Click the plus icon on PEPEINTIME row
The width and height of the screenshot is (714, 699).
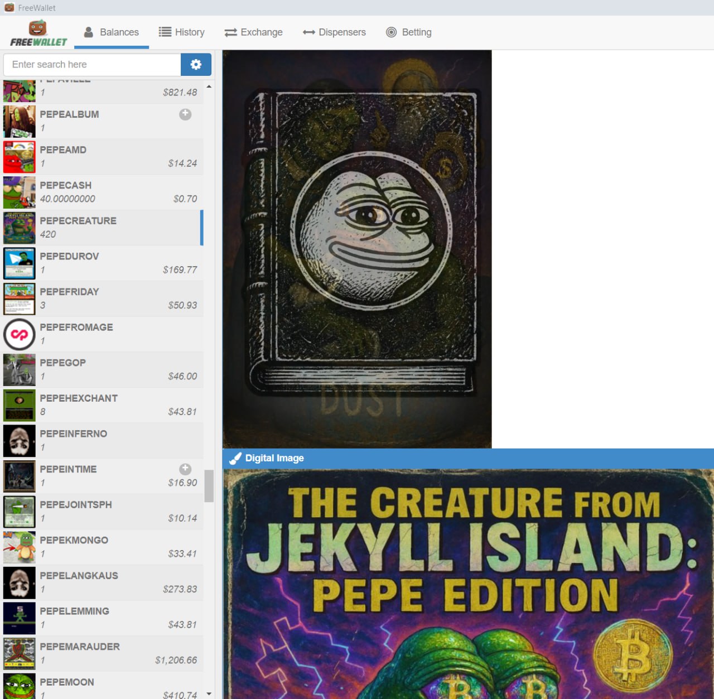point(185,469)
